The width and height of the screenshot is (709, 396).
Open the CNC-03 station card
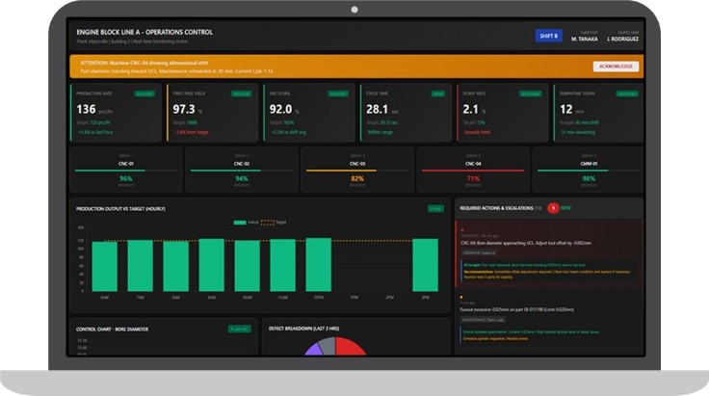[x=356, y=168]
